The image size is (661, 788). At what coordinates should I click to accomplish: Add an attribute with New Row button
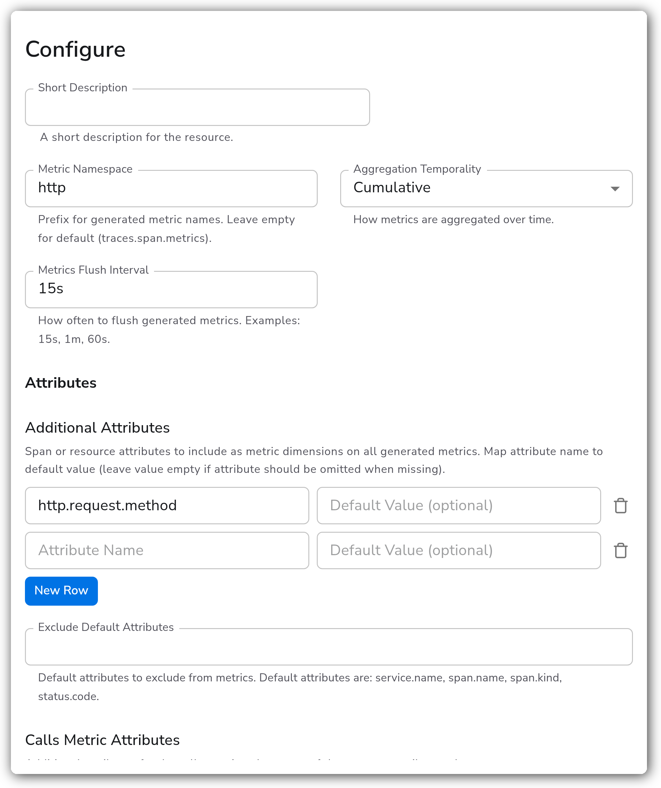pos(61,591)
